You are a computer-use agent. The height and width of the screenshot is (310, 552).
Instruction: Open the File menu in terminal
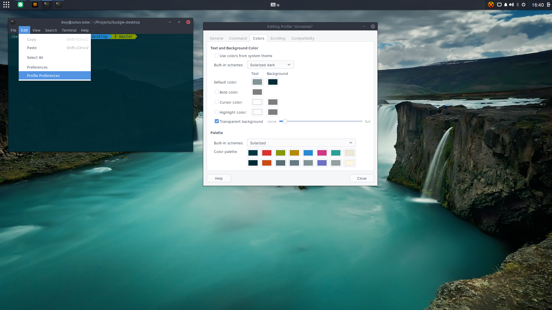coord(14,30)
